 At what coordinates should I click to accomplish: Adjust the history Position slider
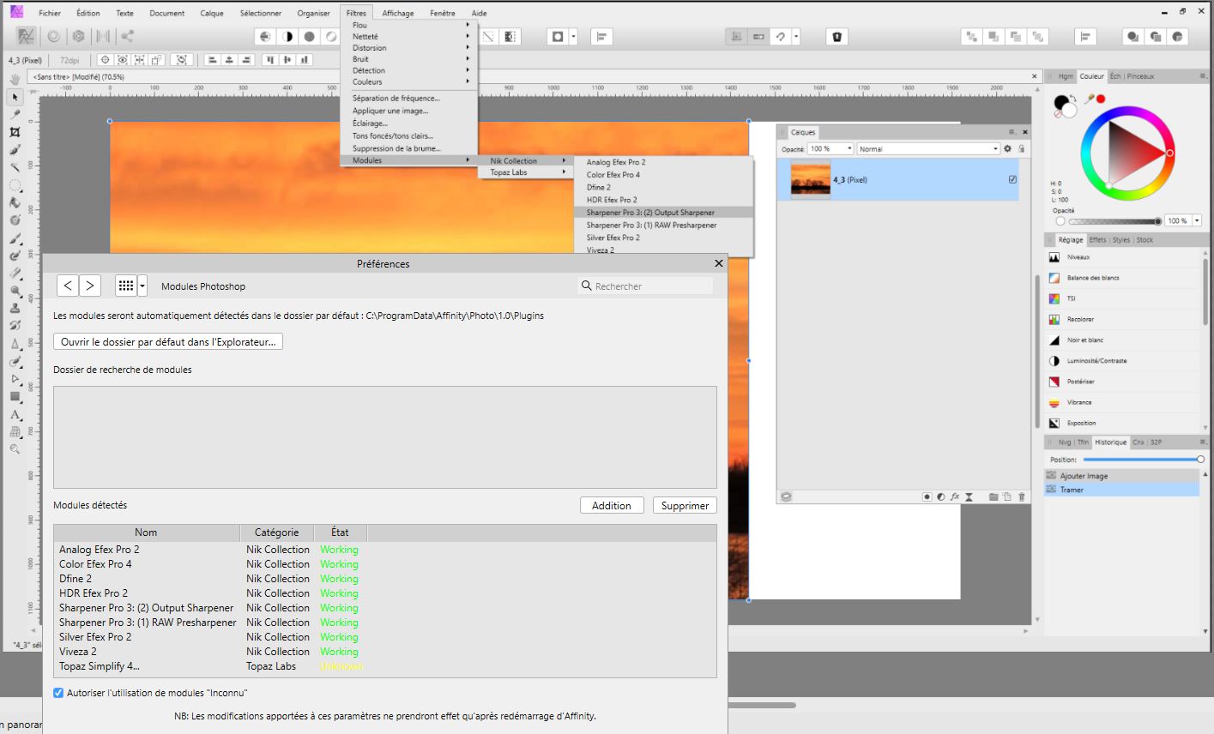[1200, 460]
